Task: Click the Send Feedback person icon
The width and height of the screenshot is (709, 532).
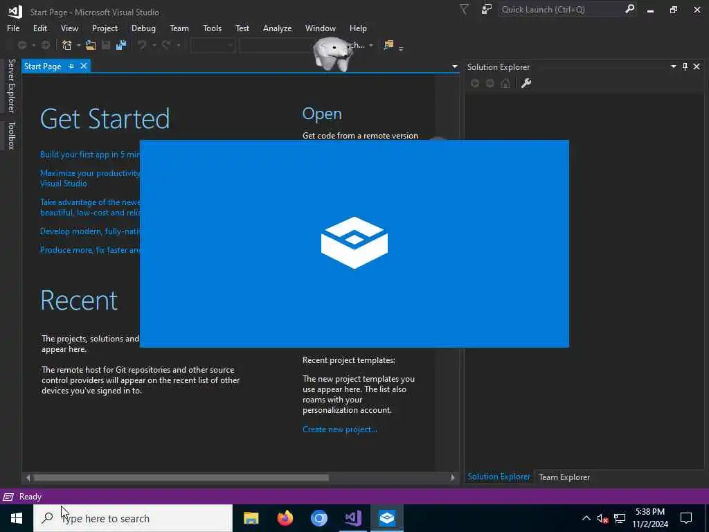Action: [x=487, y=10]
